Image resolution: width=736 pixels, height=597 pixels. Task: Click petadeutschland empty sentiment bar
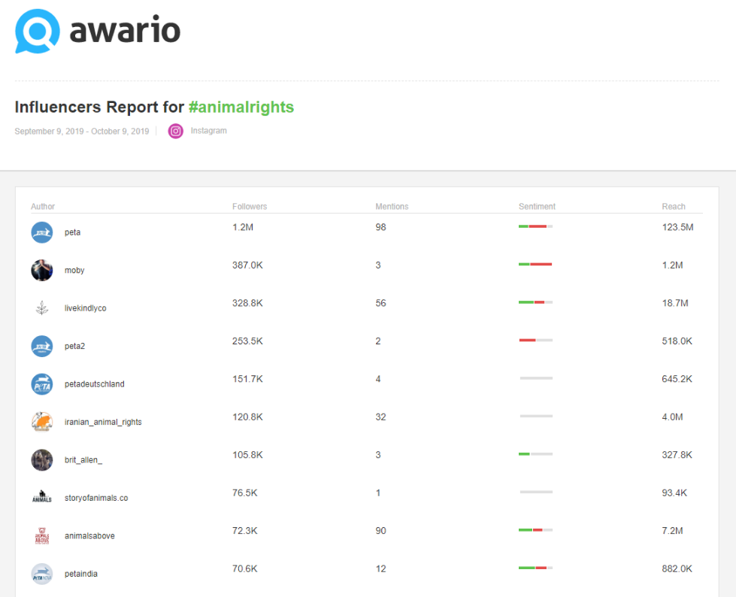pyautogui.click(x=537, y=378)
